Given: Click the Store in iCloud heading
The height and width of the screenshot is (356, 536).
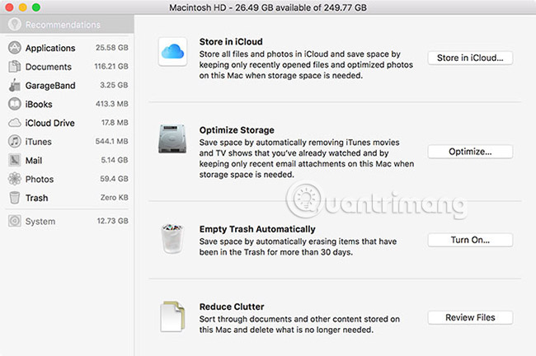Looking at the screenshot, I should click(231, 42).
